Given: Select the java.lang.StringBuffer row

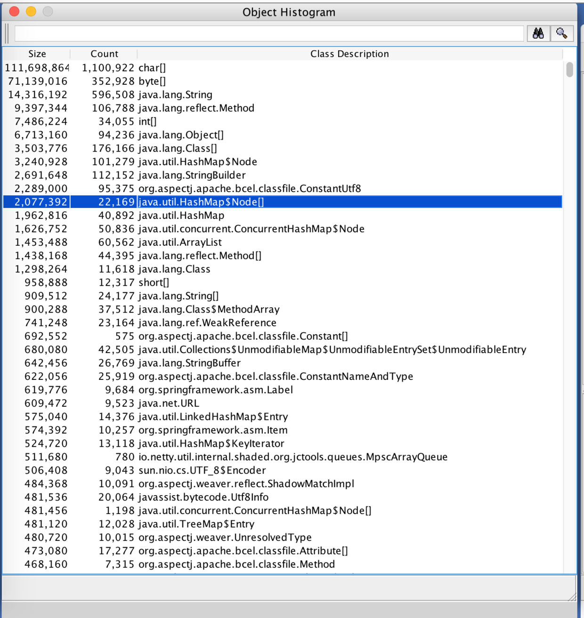Looking at the screenshot, I should [x=283, y=363].
